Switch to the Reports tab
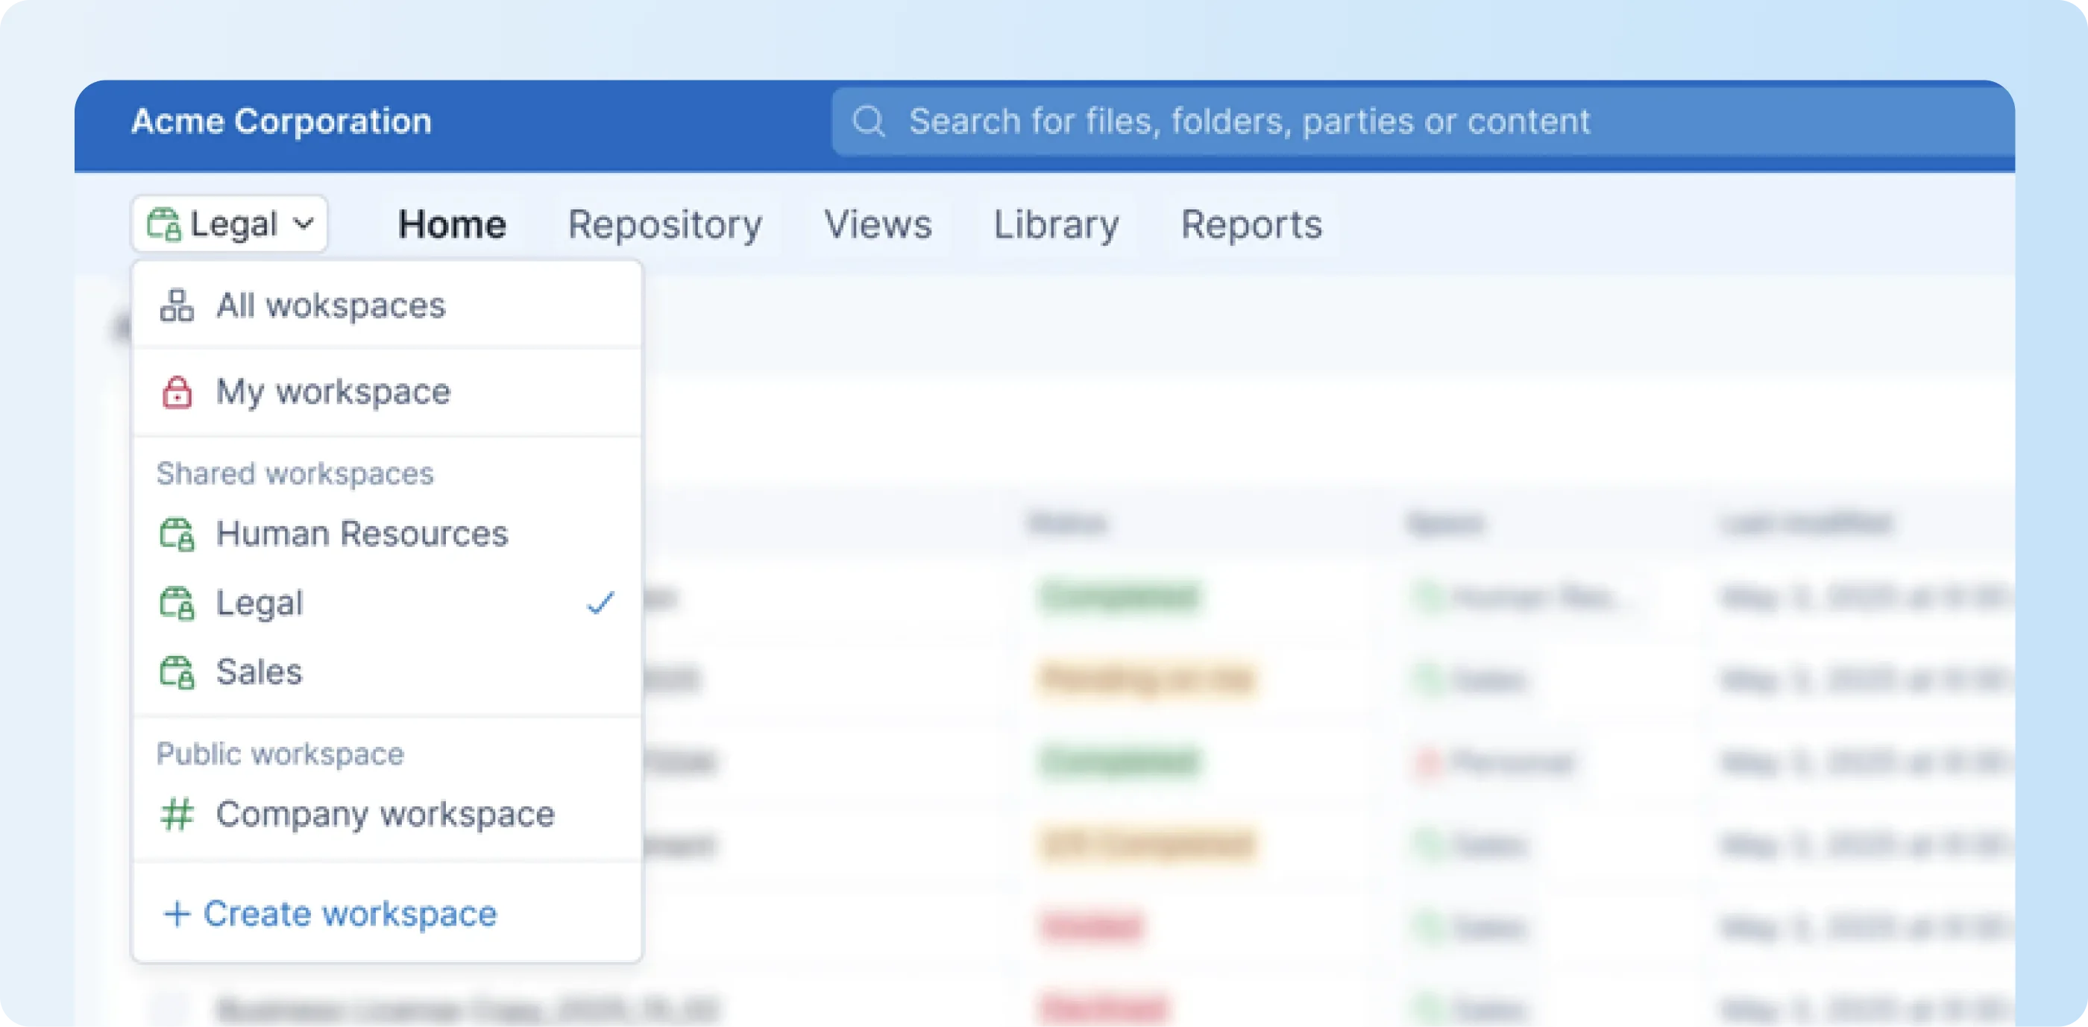The height and width of the screenshot is (1027, 2088). pos(1251,224)
